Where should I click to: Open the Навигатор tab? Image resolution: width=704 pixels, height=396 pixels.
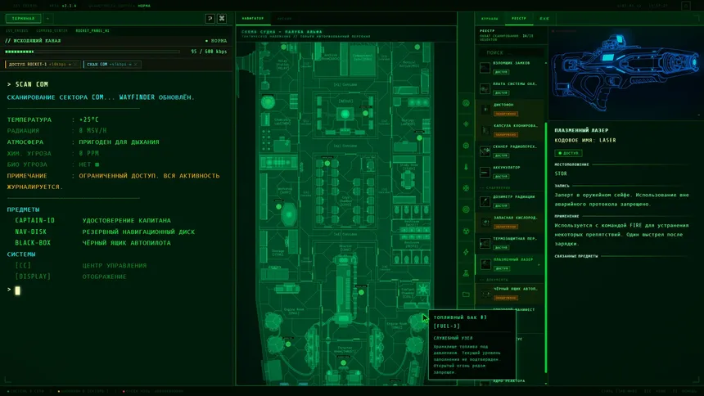coord(253,18)
